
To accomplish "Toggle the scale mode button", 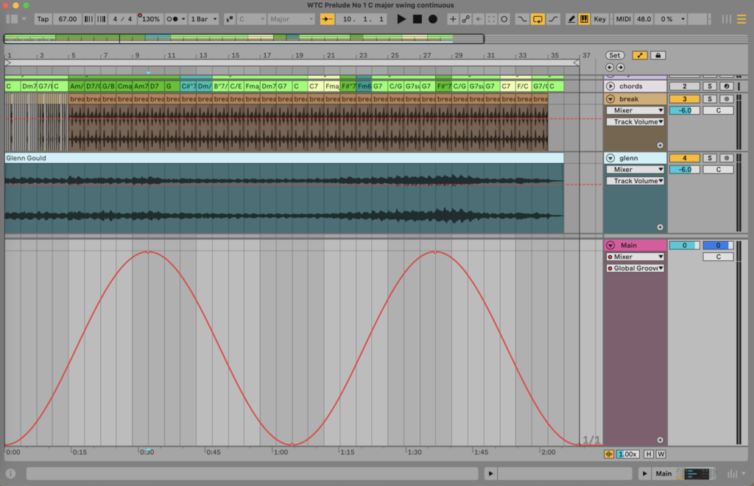I will (x=230, y=19).
